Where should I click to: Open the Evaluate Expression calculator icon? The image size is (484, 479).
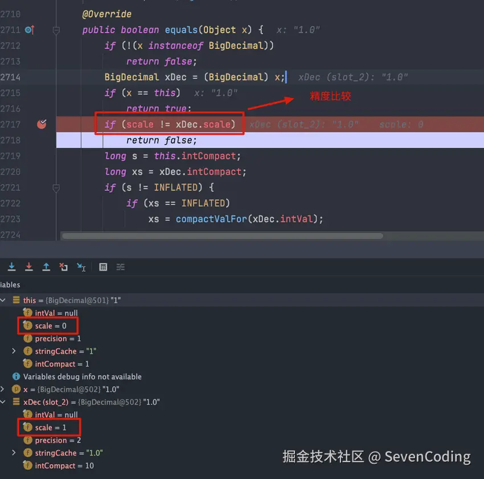pos(103,267)
